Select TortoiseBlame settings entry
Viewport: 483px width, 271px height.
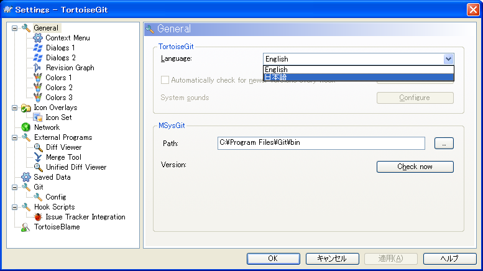[57, 227]
